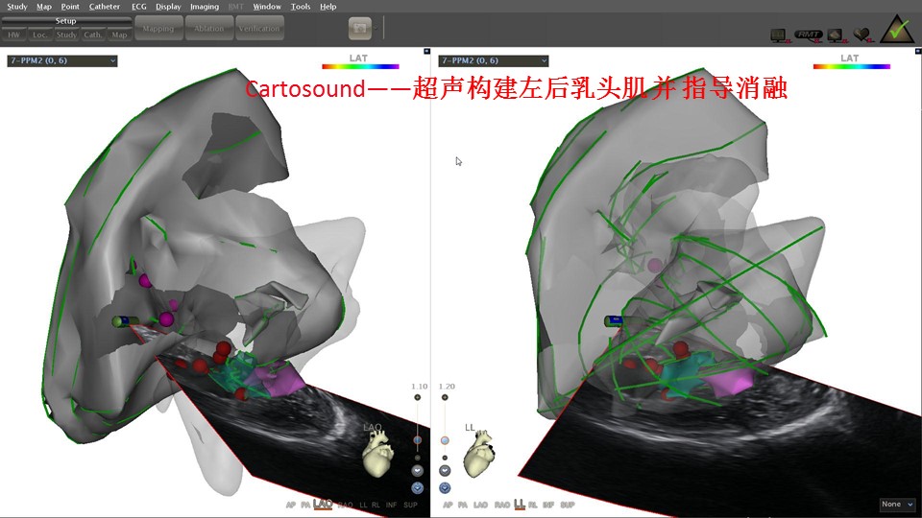The height and width of the screenshot is (518, 922).
Task: Select RAO view in right pane
Action: coord(502,506)
